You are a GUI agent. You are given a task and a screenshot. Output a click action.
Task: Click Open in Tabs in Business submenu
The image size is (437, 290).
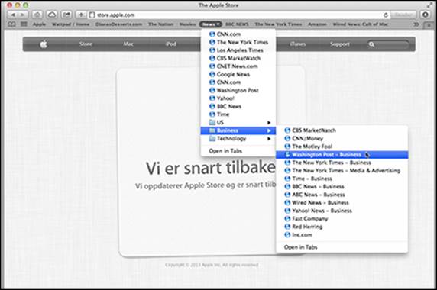coord(342,247)
